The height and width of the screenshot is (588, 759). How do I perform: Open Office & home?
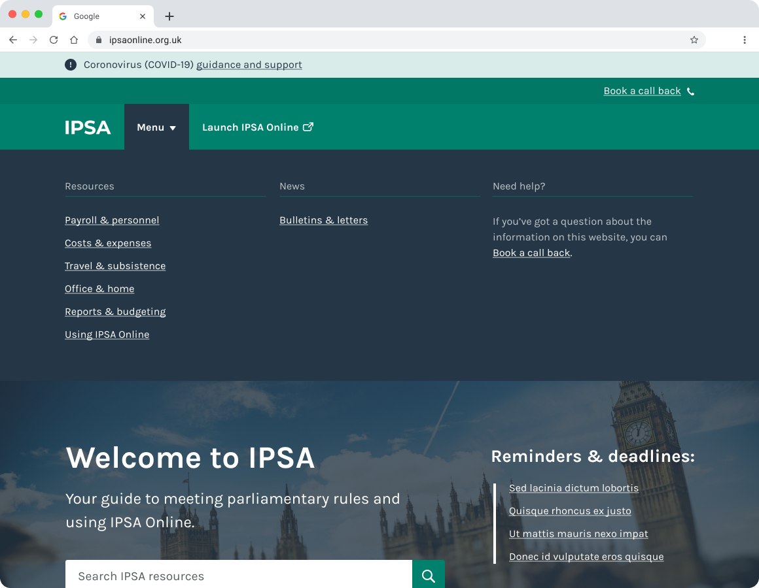pyautogui.click(x=99, y=289)
